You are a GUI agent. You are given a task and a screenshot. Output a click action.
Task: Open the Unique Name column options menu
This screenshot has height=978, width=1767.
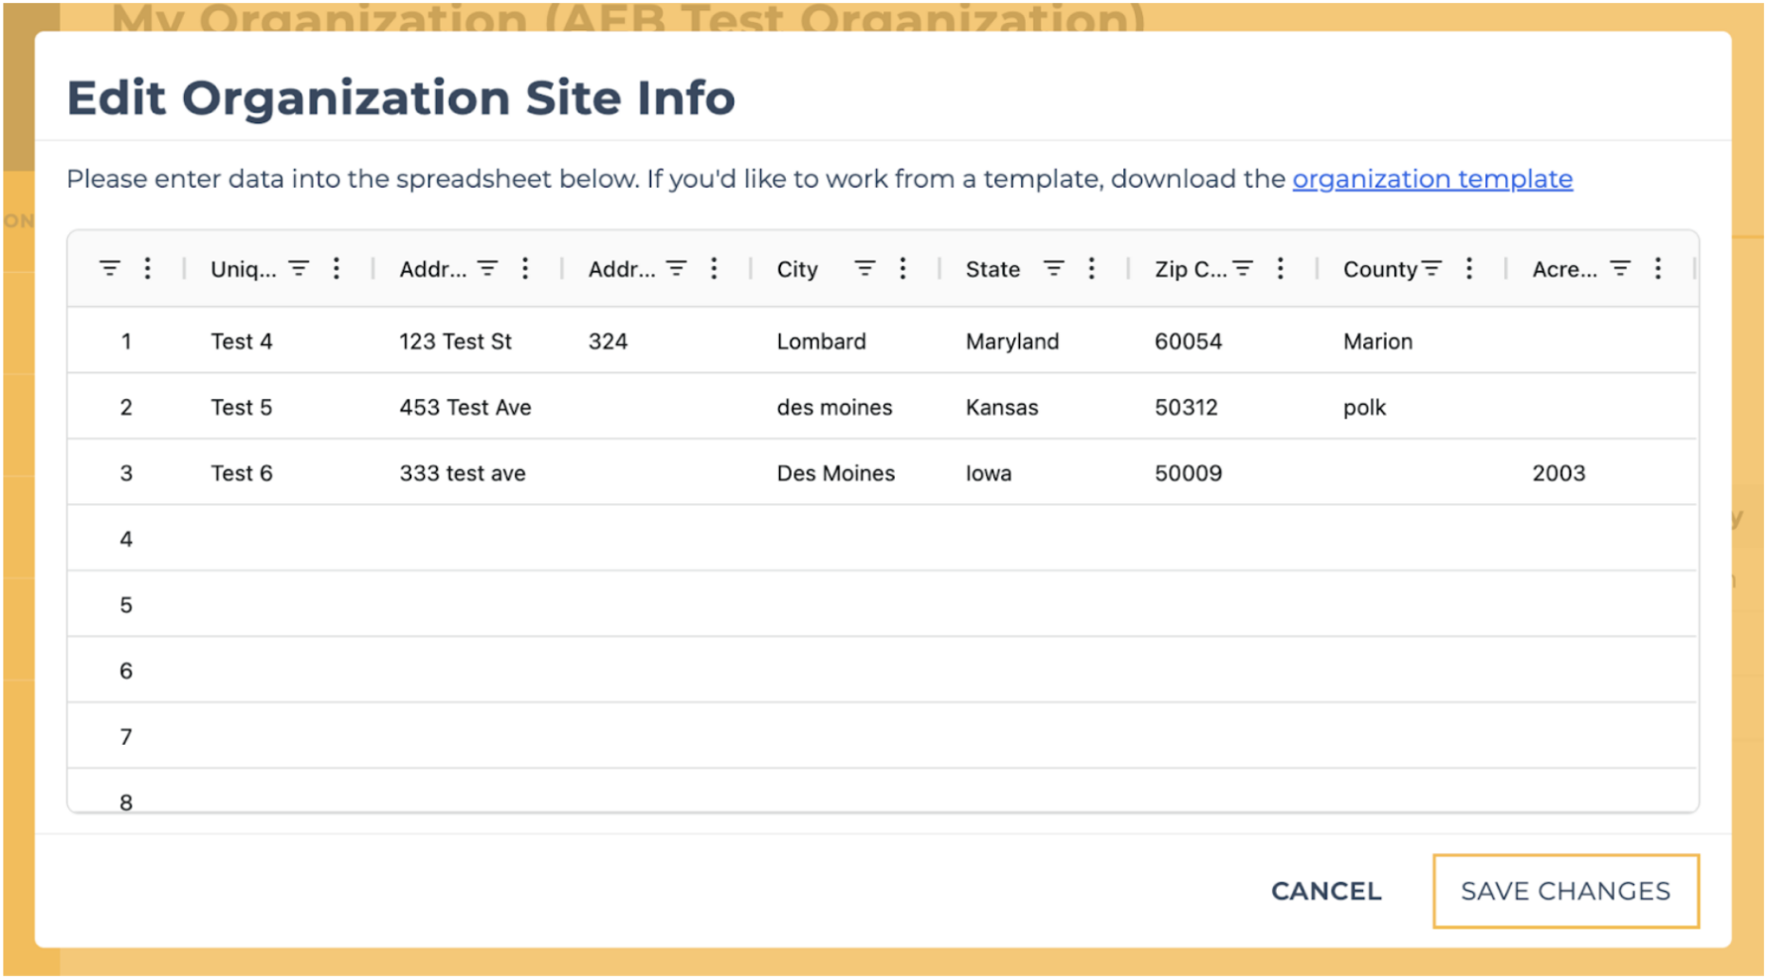point(337,268)
